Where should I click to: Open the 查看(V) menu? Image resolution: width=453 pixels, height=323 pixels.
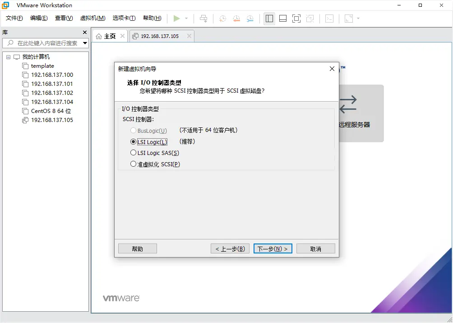click(64, 18)
